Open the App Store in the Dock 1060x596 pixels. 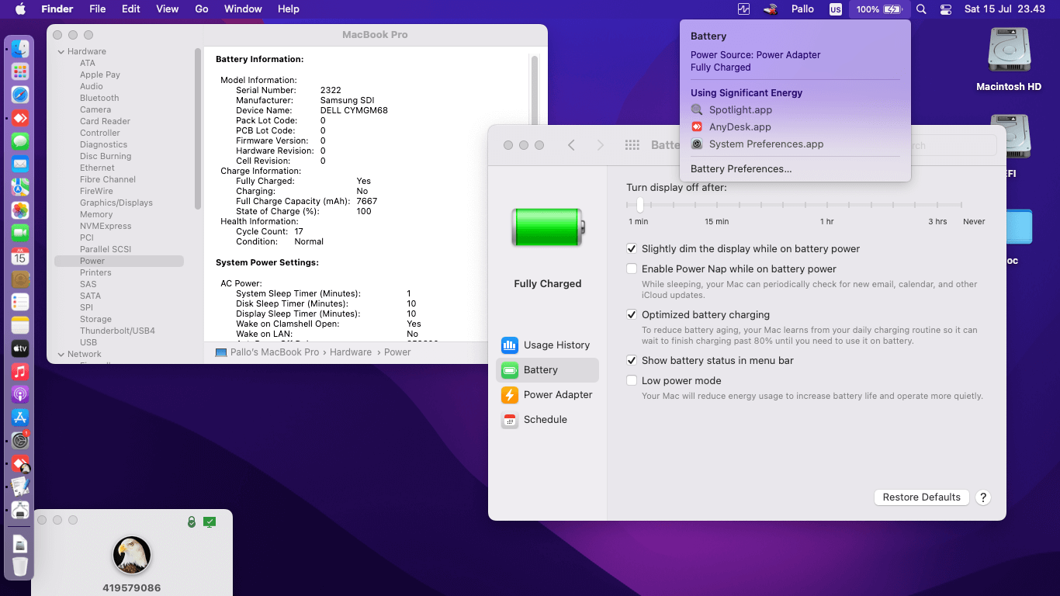20,418
